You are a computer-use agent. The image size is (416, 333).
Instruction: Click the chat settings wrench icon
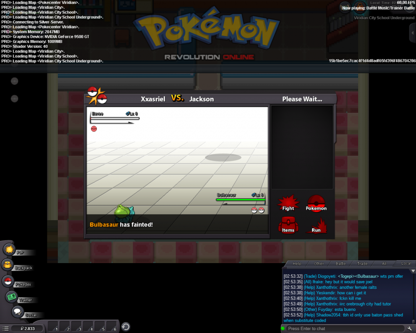coord(409,328)
